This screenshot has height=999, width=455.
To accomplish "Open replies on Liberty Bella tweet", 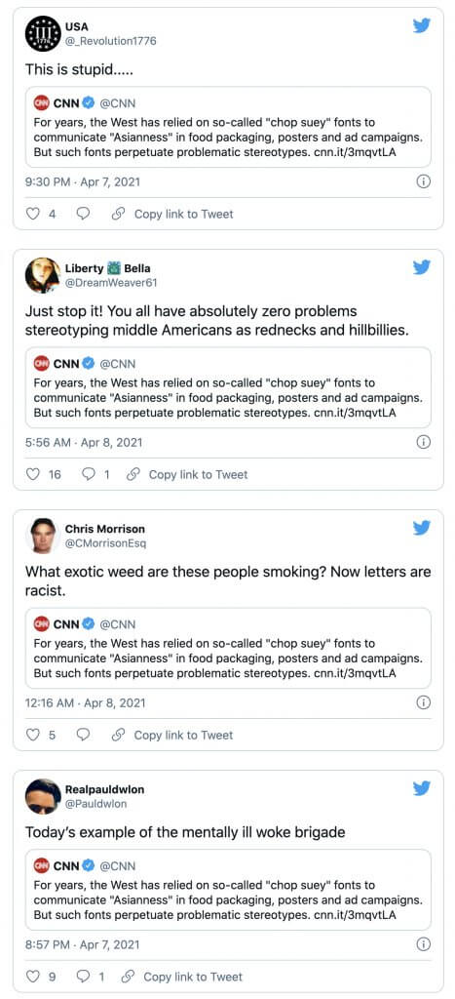I will pos(89,475).
